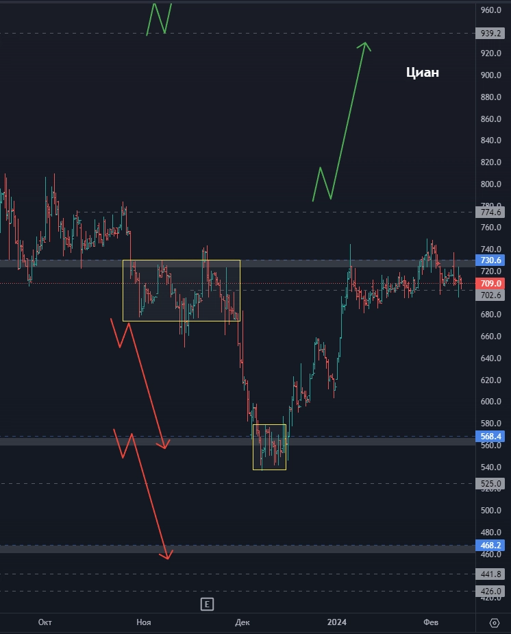Click the 525.0 price level label
Screen dimensions: 511x634
coord(491,484)
